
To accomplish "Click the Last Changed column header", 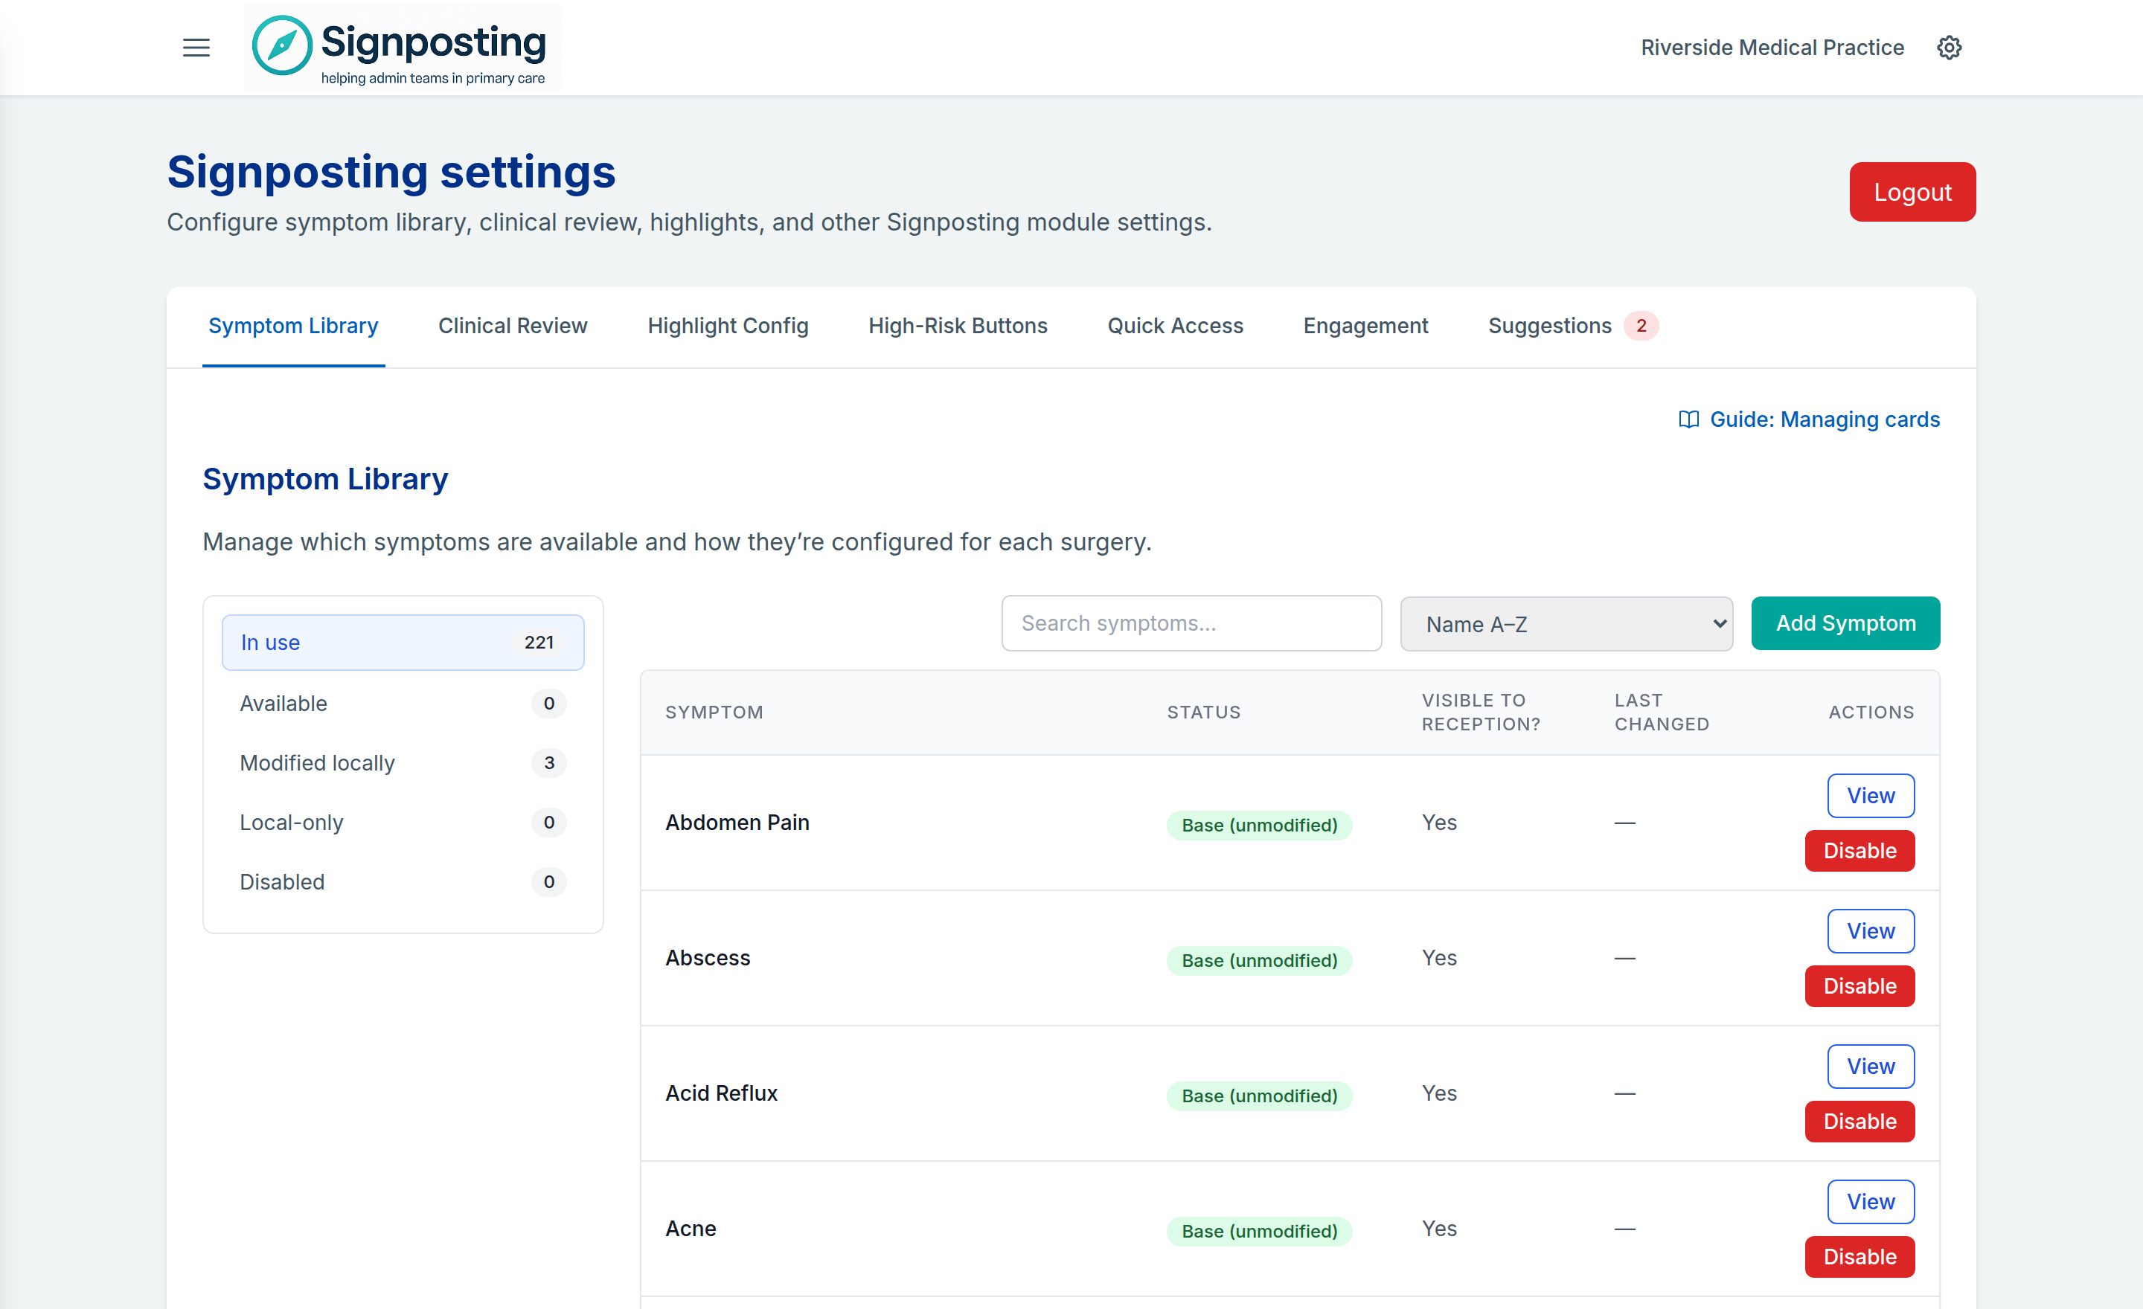I will coord(1662,713).
